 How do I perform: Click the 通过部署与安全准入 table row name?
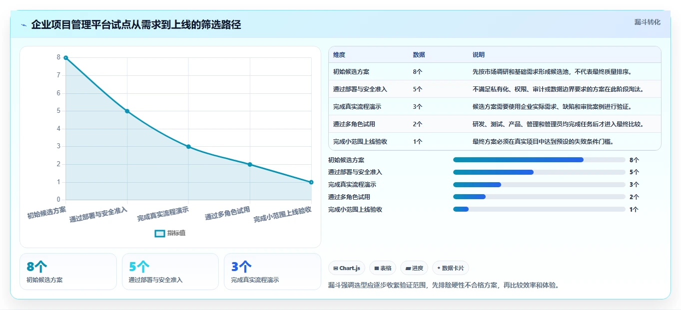[360, 89]
